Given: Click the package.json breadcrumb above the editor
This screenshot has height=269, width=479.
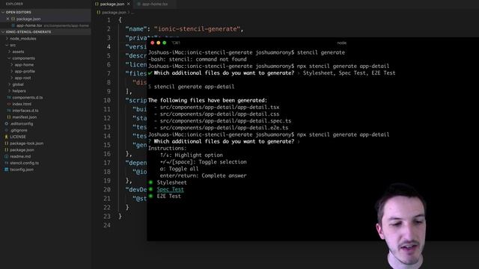Looking at the screenshot, I should point(114,13).
